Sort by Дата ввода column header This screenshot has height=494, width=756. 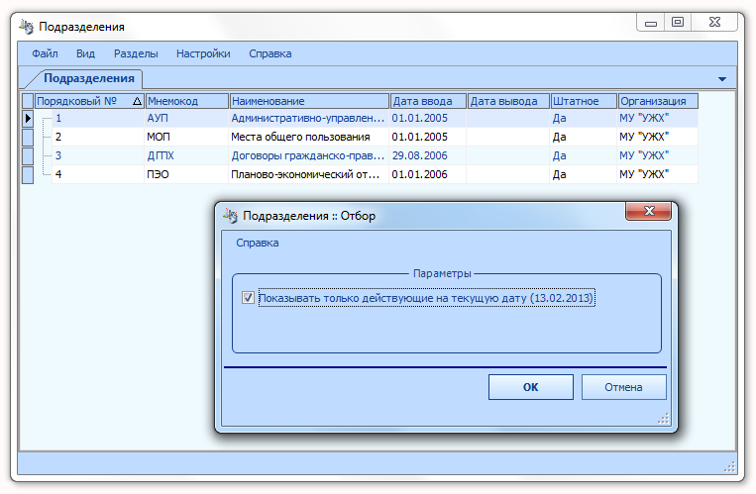(x=428, y=101)
